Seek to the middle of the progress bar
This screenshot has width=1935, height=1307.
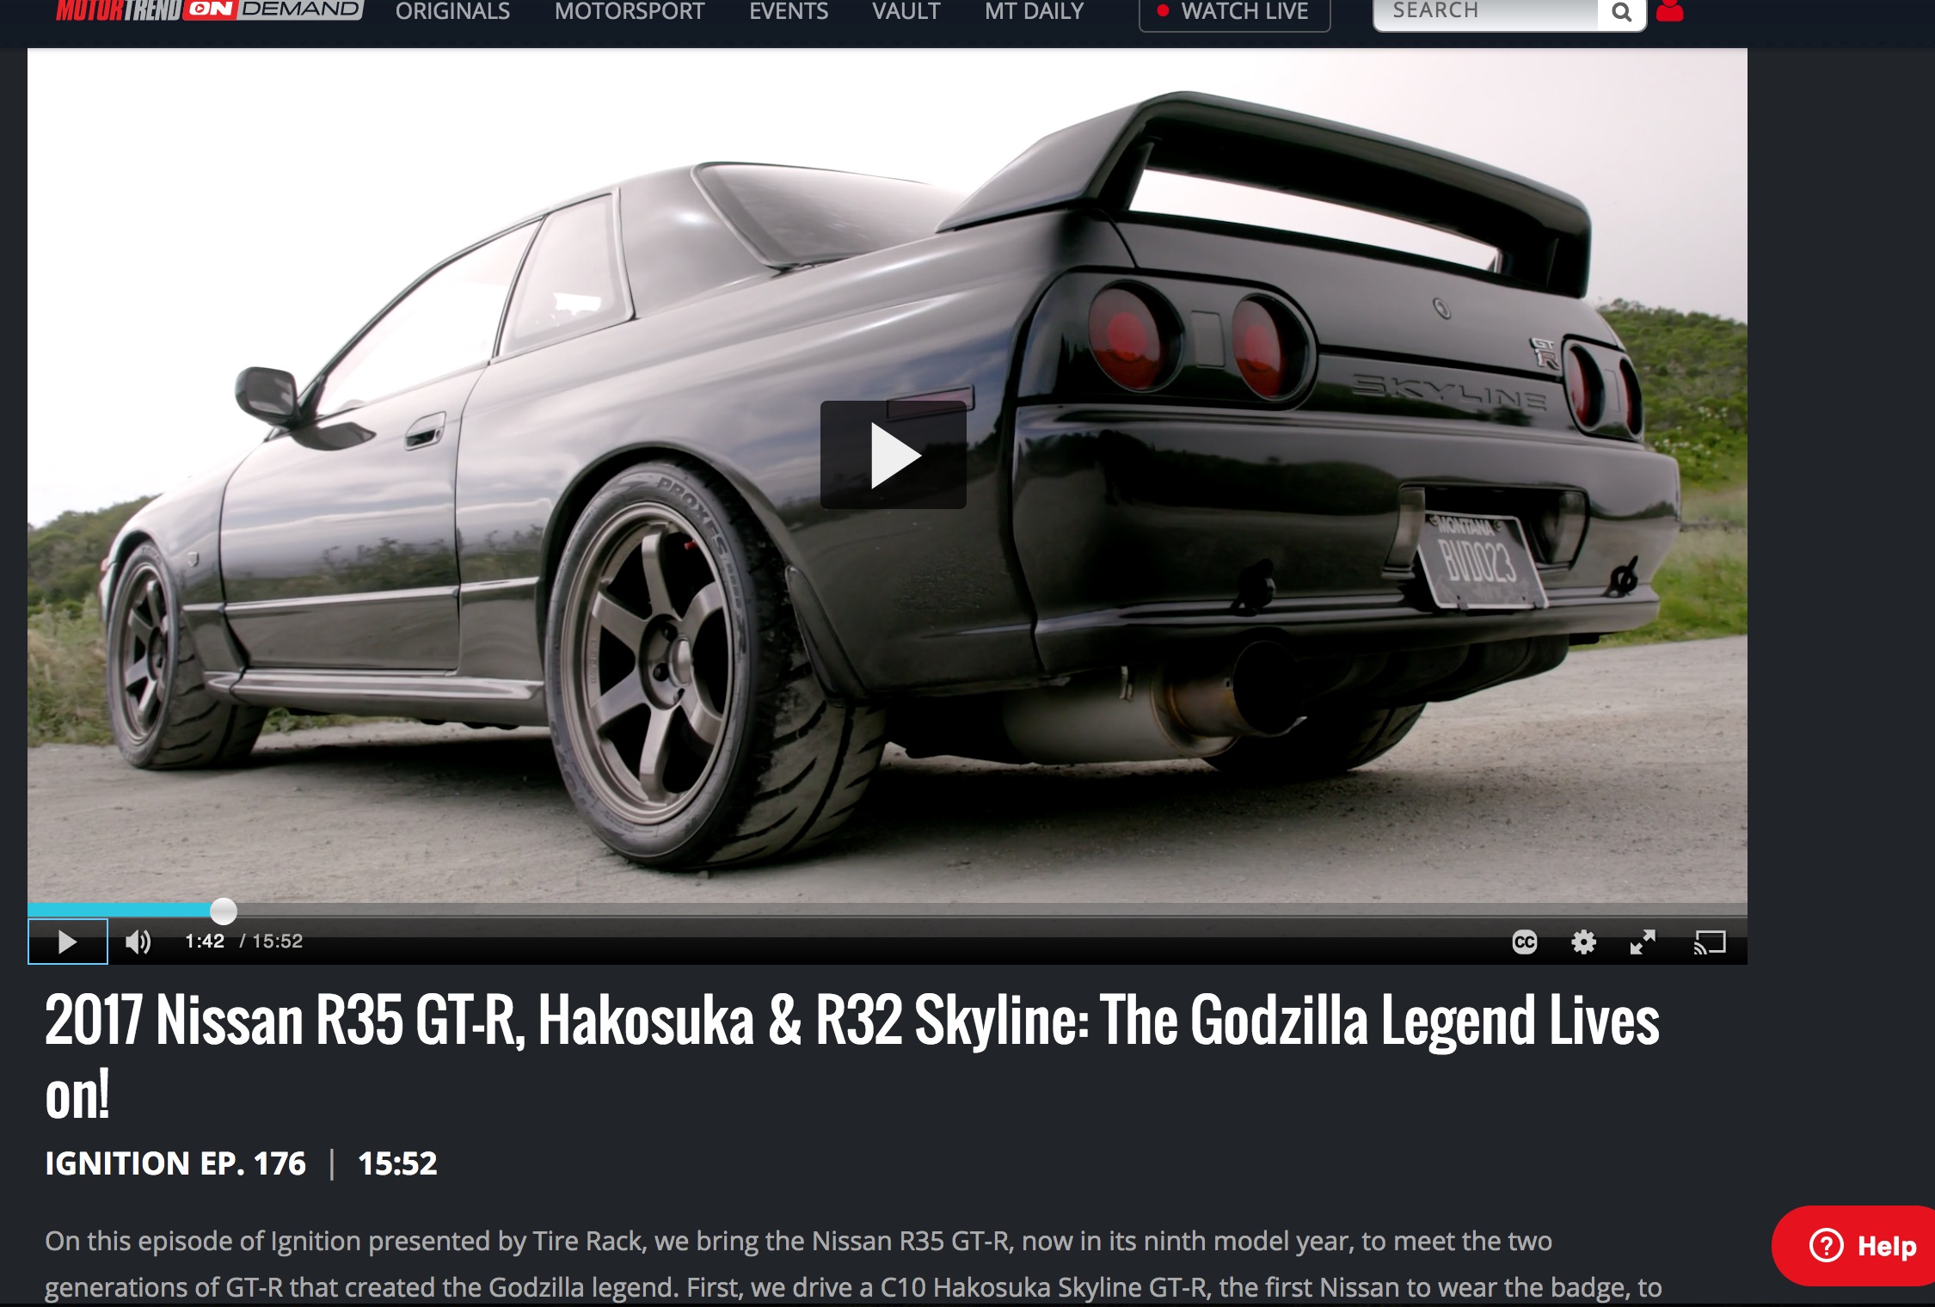(x=888, y=910)
